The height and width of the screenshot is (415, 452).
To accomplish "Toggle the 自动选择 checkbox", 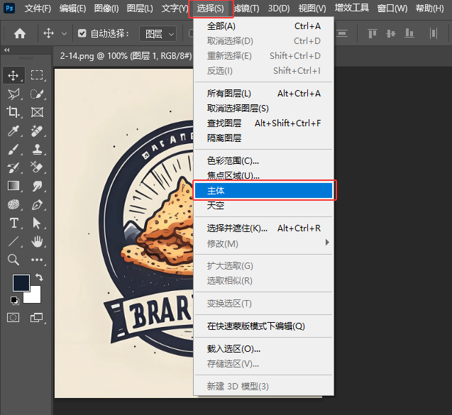I will click(82, 33).
